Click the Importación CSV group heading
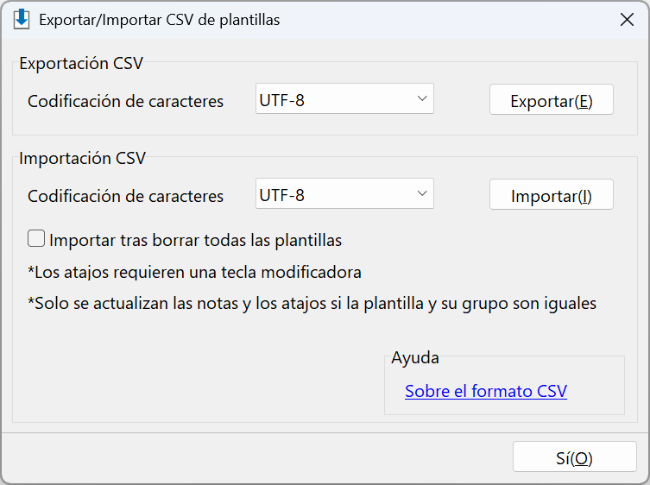 83,158
